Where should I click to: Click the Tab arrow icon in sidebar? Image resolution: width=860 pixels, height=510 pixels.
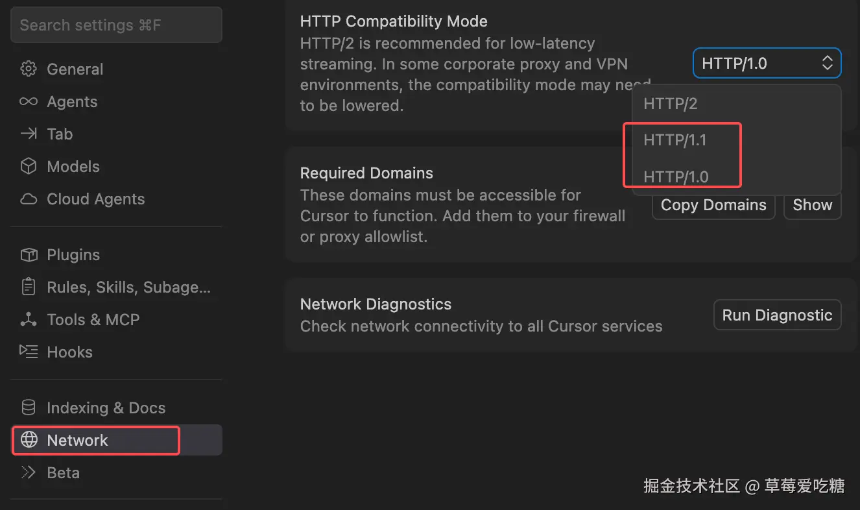pyautogui.click(x=29, y=134)
